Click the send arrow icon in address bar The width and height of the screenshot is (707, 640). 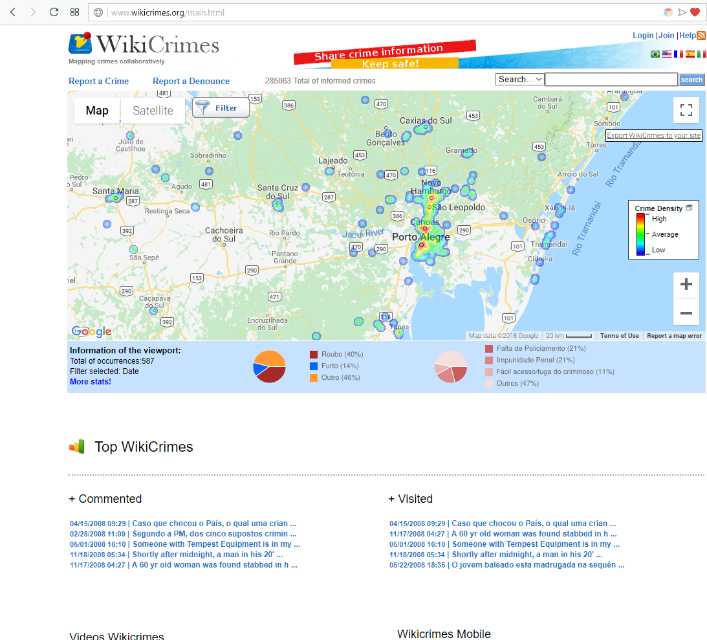(x=682, y=12)
